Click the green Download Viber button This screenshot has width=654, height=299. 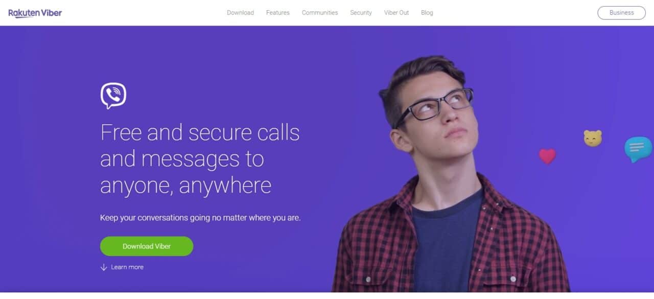pyautogui.click(x=147, y=246)
